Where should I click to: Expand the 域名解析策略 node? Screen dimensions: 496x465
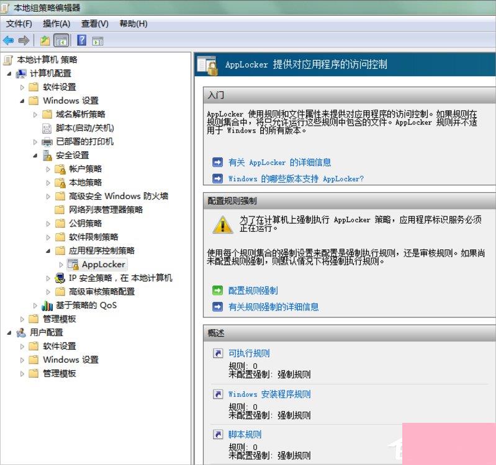pos(35,115)
